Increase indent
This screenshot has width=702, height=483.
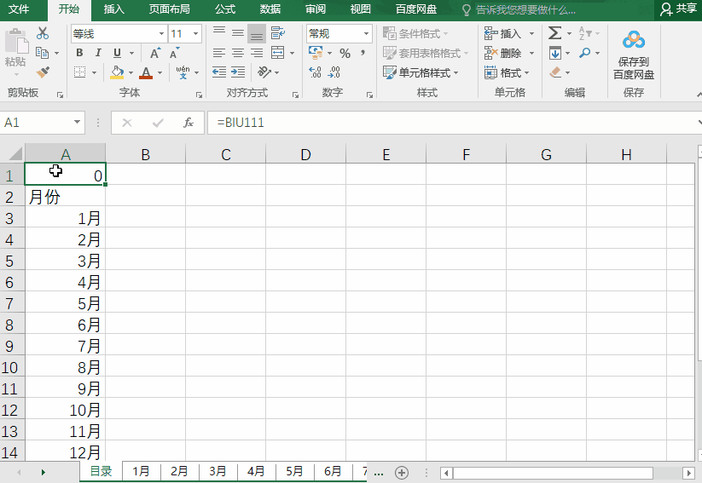[238, 72]
